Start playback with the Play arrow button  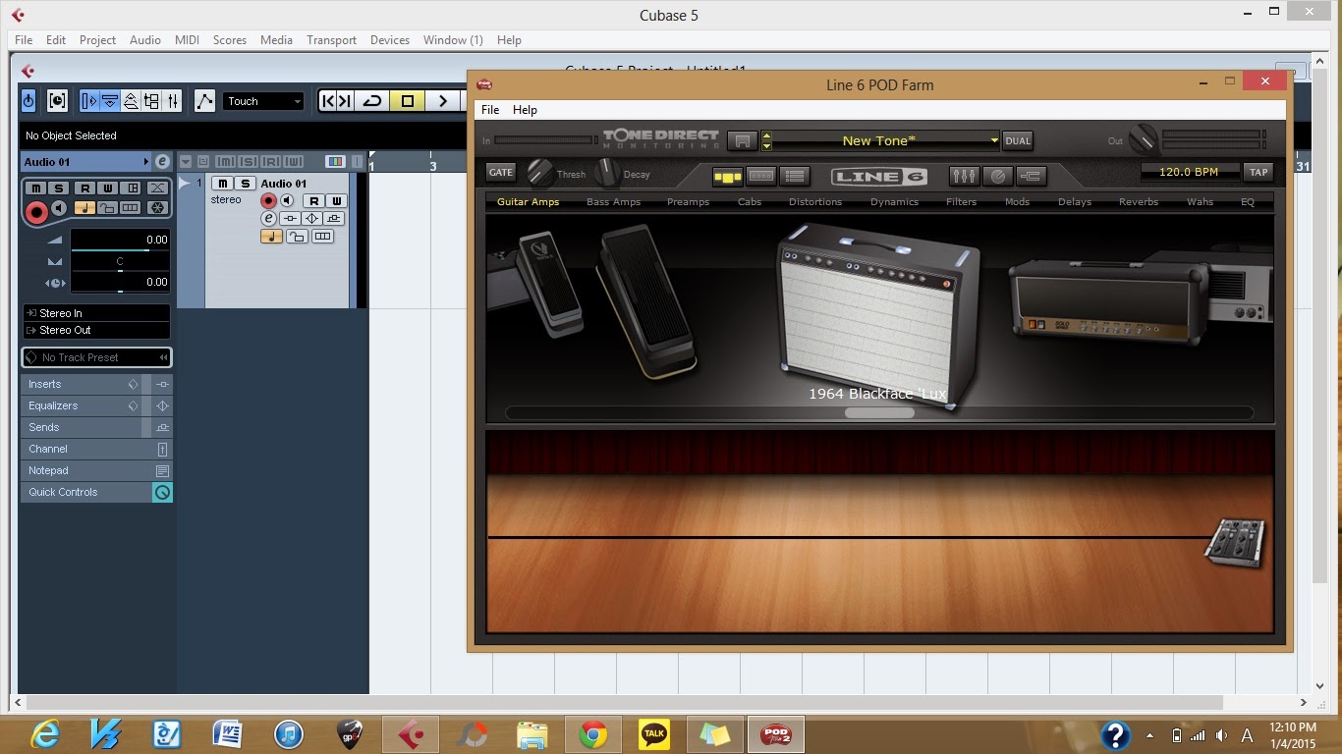tap(442, 100)
